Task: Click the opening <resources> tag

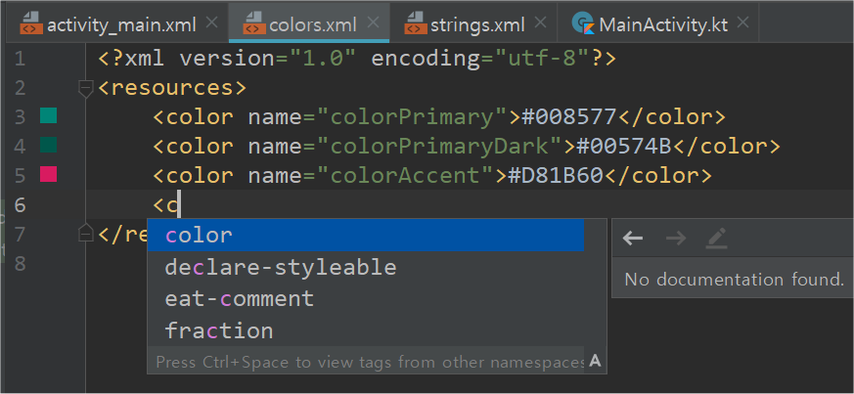Action: [172, 88]
